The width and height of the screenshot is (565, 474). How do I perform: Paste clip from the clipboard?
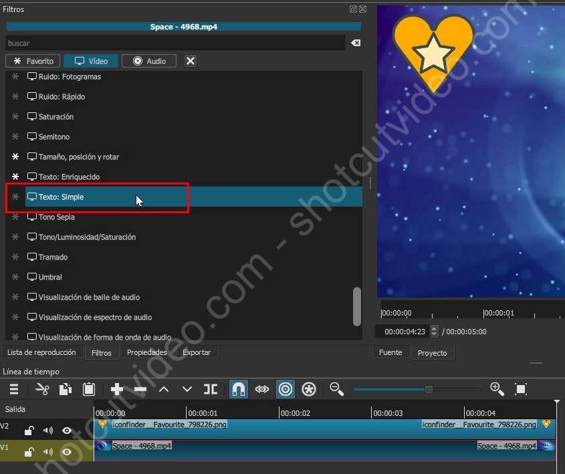(x=88, y=389)
